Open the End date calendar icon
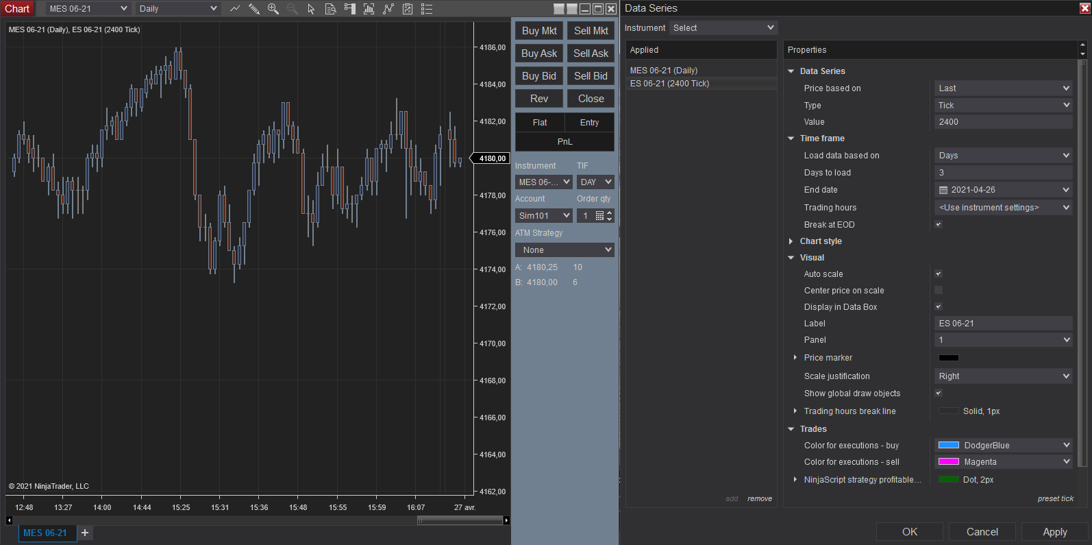Screen dimensions: 1092x545 943,190
